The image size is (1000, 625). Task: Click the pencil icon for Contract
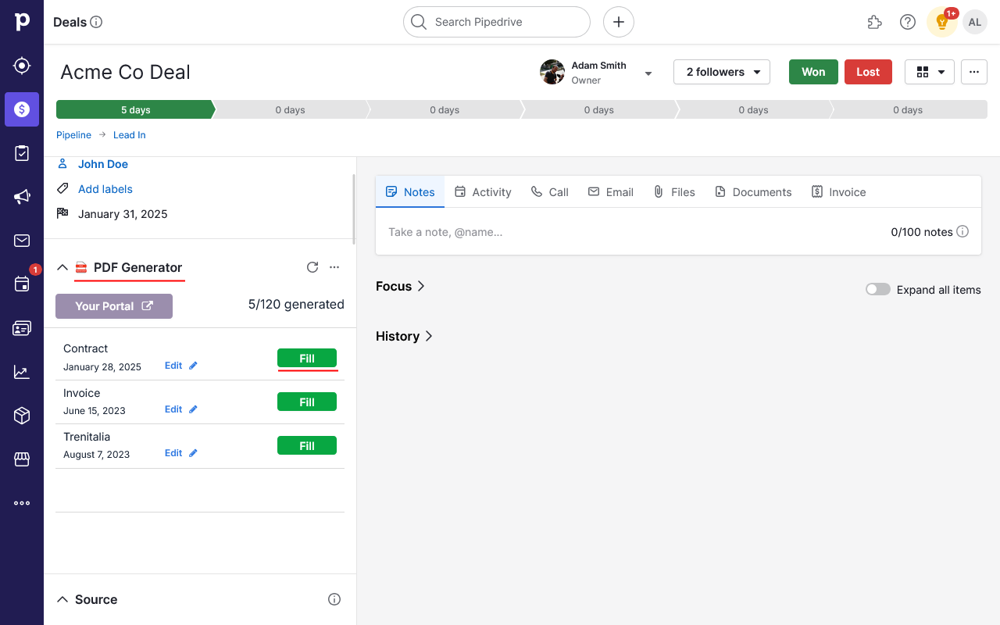click(x=194, y=366)
